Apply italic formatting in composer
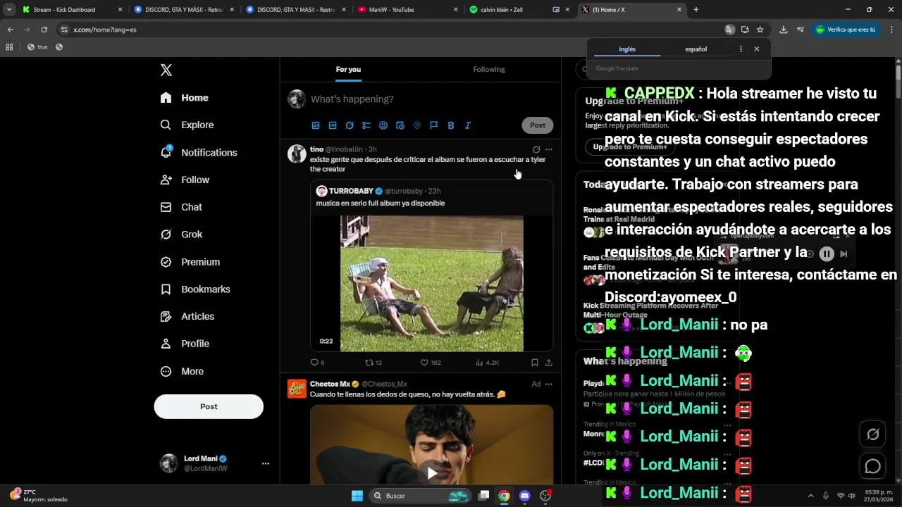902x507 pixels. pos(468,125)
